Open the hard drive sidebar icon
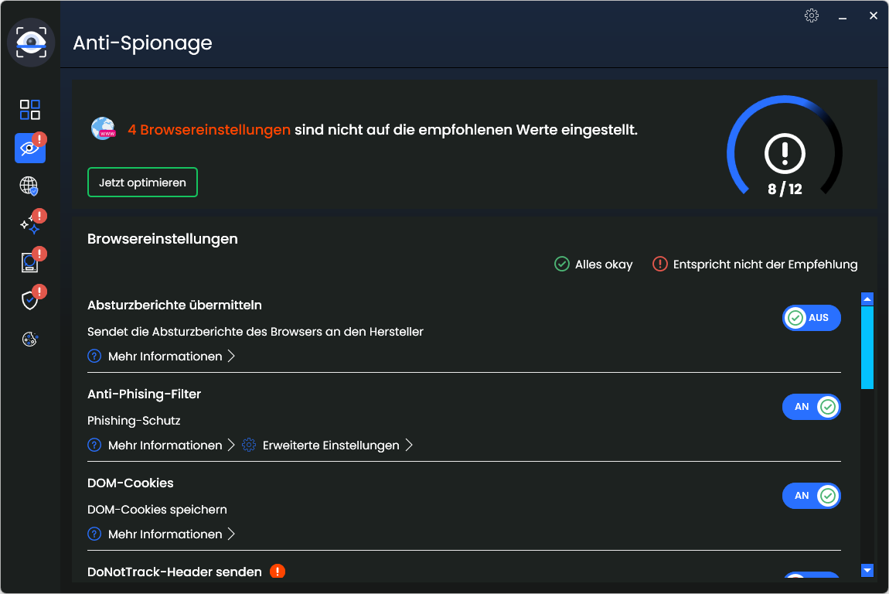The height and width of the screenshot is (594, 889). pos(29,263)
